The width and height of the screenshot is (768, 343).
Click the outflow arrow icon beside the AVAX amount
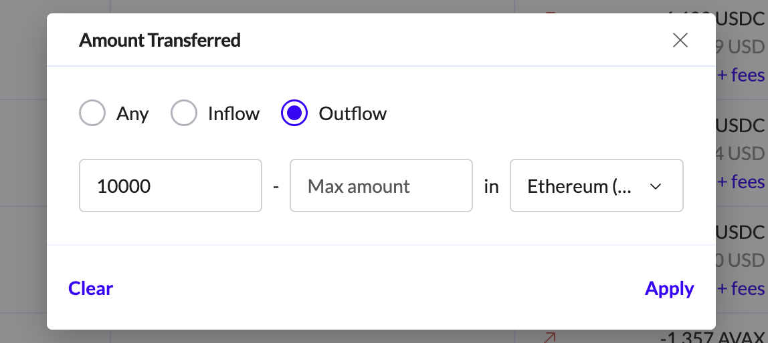coord(550,337)
